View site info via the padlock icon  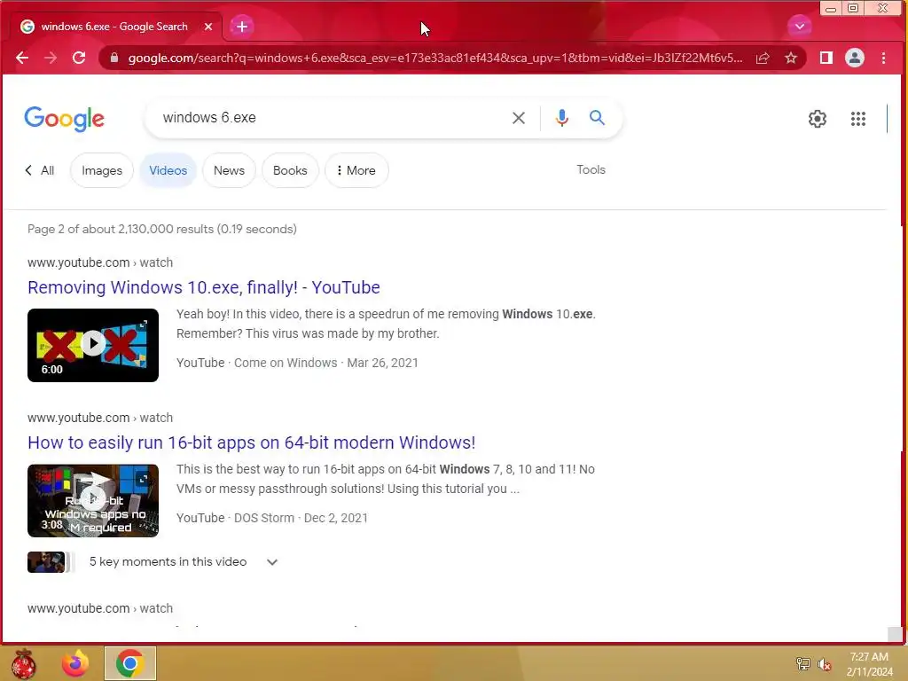point(114,58)
